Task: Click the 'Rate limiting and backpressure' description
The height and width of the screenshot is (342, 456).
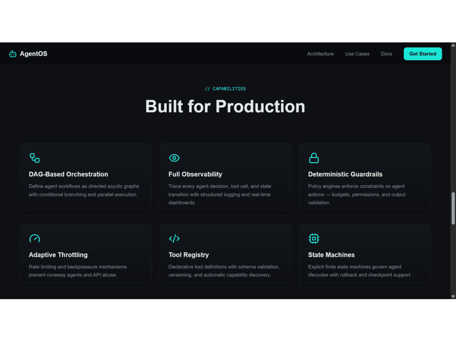Action: (78, 271)
